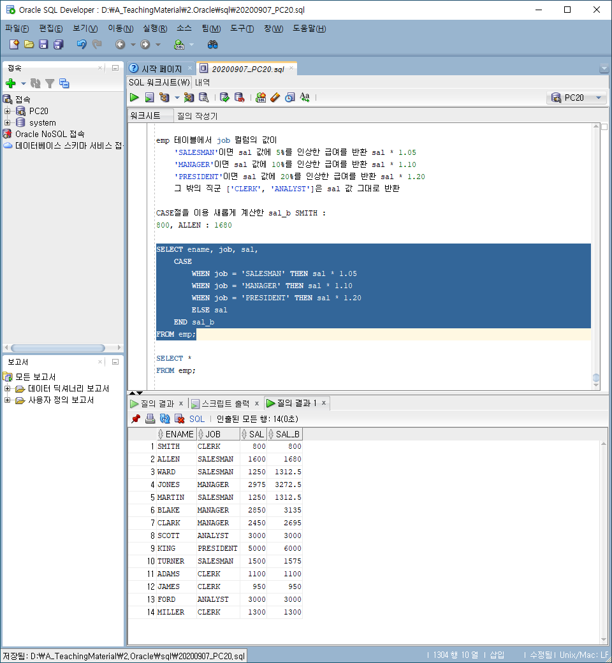Undo the last edit
612x663 pixels.
[81, 45]
